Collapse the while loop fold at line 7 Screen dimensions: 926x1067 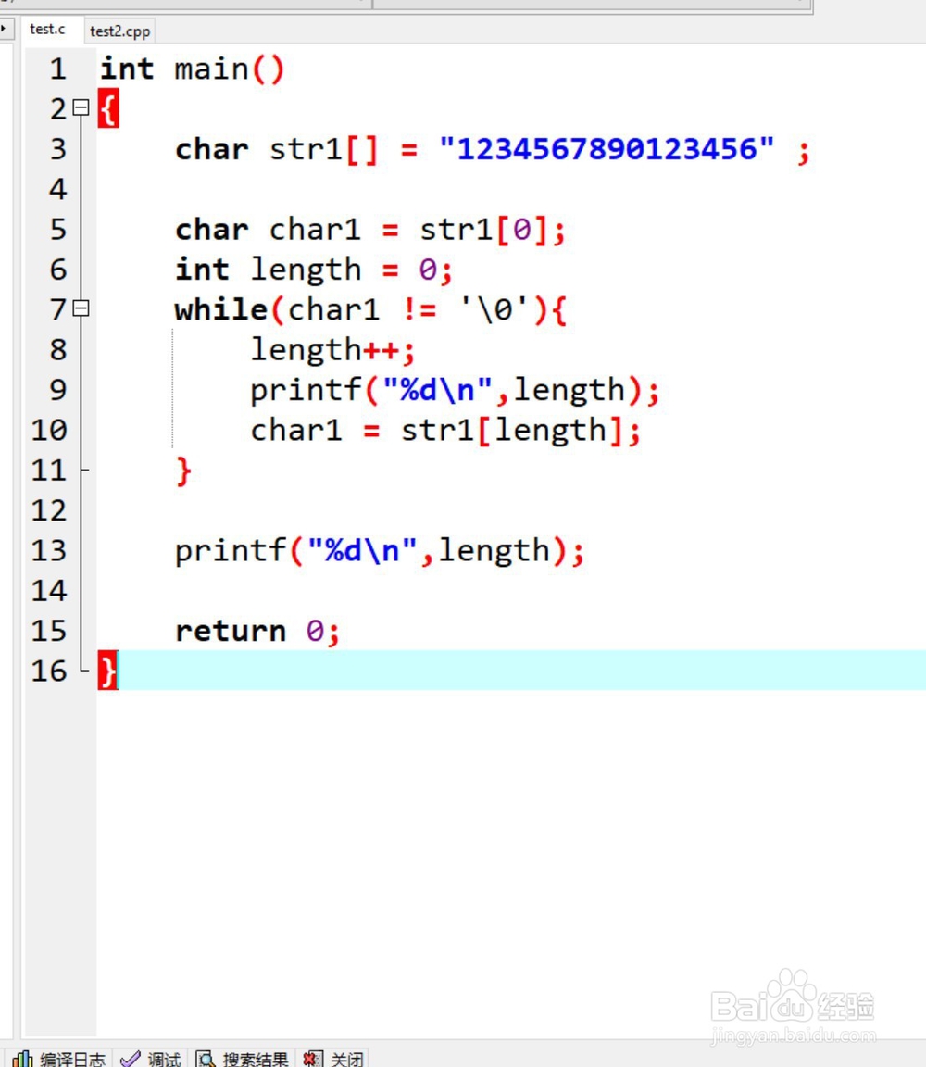81,308
